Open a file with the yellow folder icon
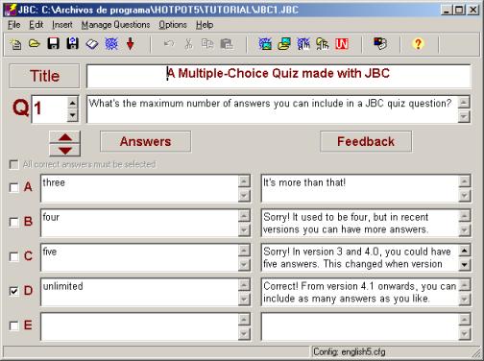Image resolution: width=484 pixels, height=361 pixels. (35, 43)
